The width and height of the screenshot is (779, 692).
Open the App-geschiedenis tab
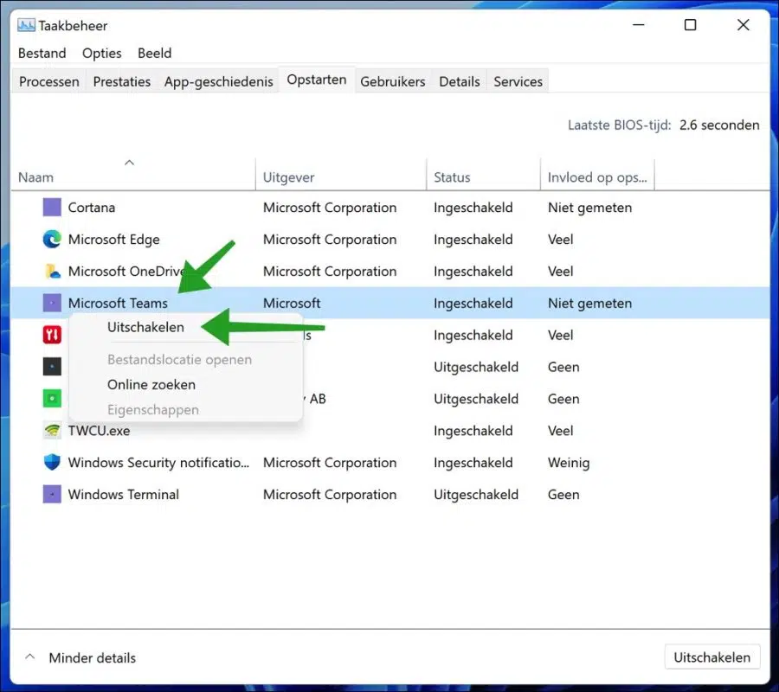pos(219,81)
